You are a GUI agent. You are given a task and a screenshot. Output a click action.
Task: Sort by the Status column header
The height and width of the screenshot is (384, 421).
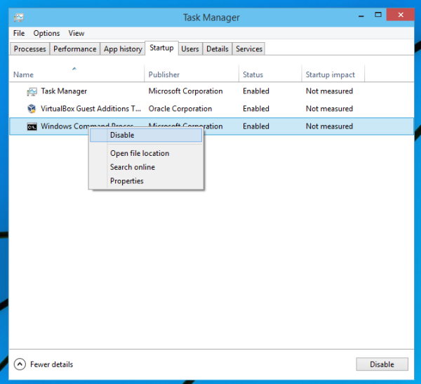(270, 73)
